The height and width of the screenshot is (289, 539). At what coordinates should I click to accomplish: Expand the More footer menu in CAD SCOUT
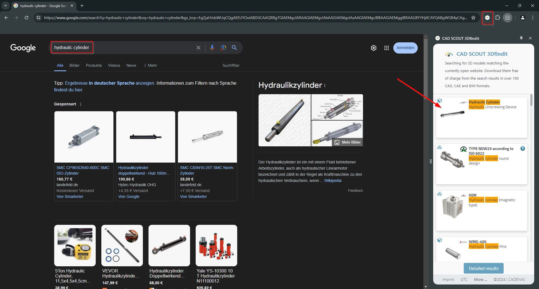point(480,279)
